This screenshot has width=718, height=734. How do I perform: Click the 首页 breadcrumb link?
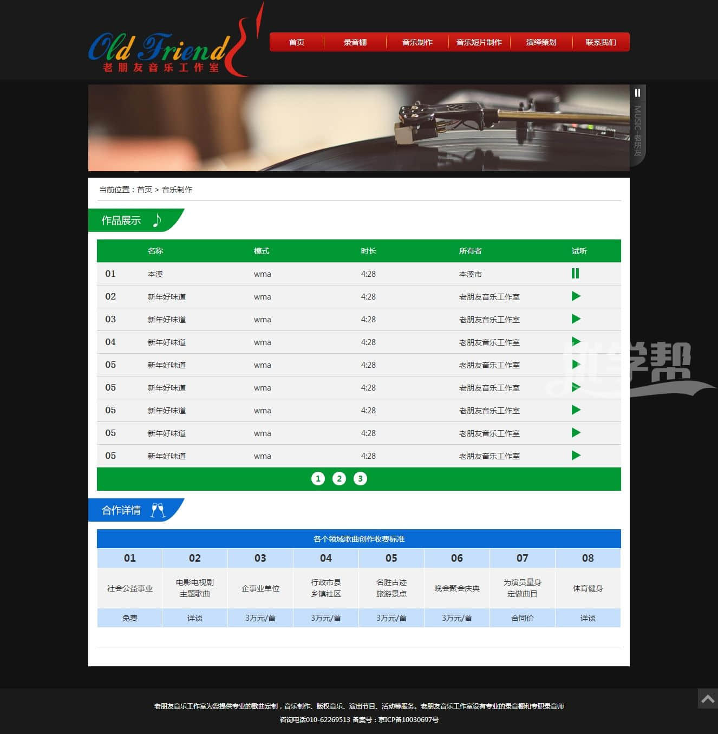click(145, 190)
